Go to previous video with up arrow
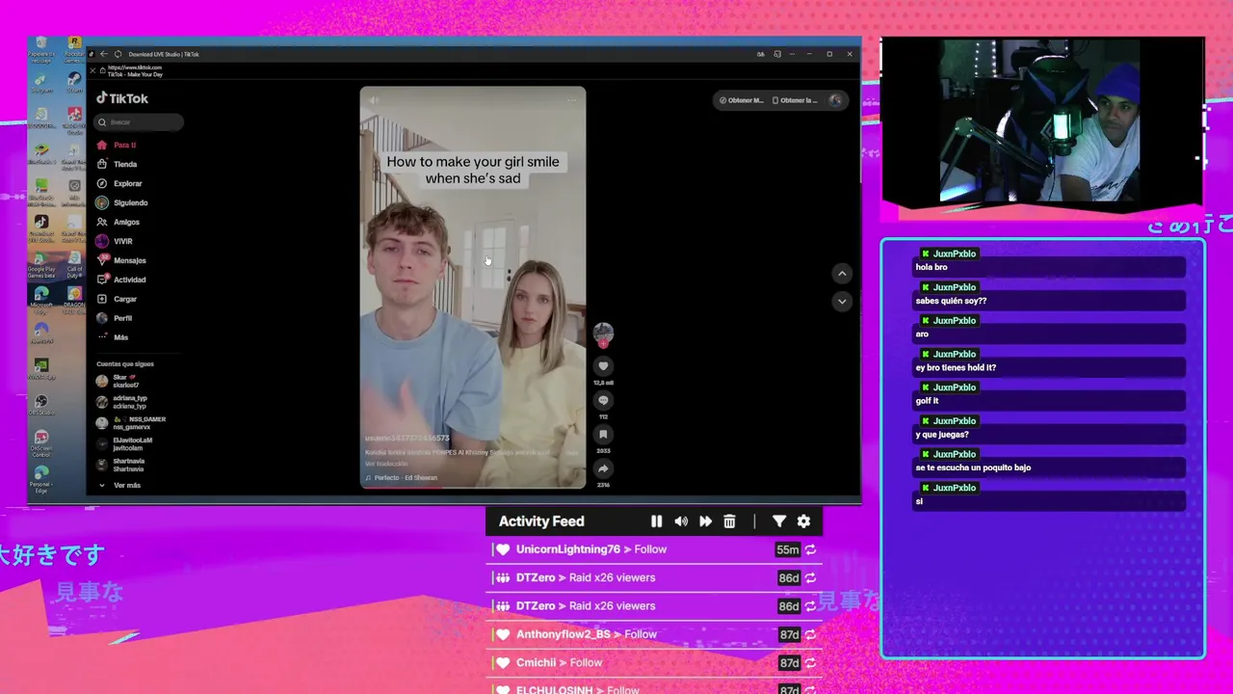The width and height of the screenshot is (1233, 694). [x=842, y=274]
